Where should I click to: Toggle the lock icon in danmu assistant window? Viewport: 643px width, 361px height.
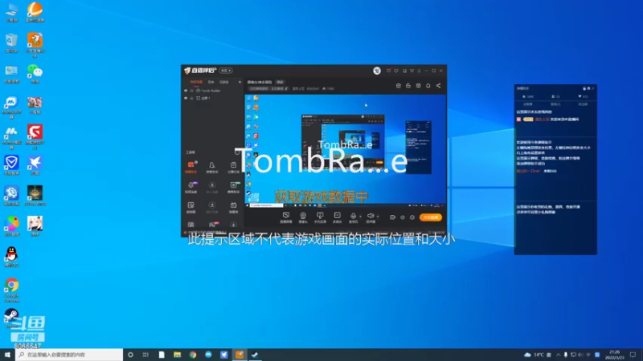pos(584,88)
